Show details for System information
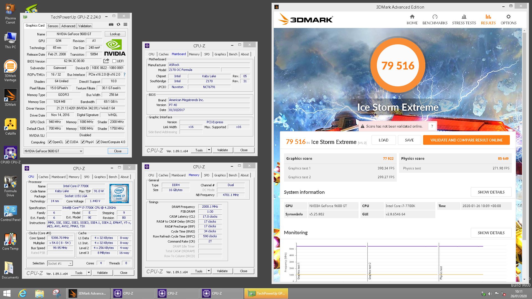This screenshot has height=299, width=532. tap(491, 192)
